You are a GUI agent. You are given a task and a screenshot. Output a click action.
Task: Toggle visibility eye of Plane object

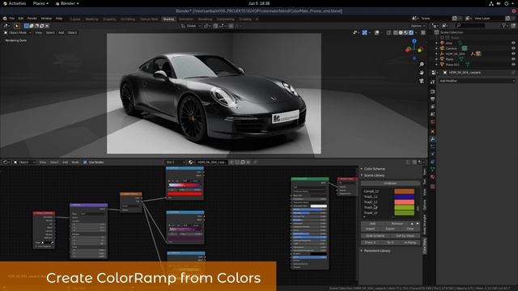coord(513,59)
